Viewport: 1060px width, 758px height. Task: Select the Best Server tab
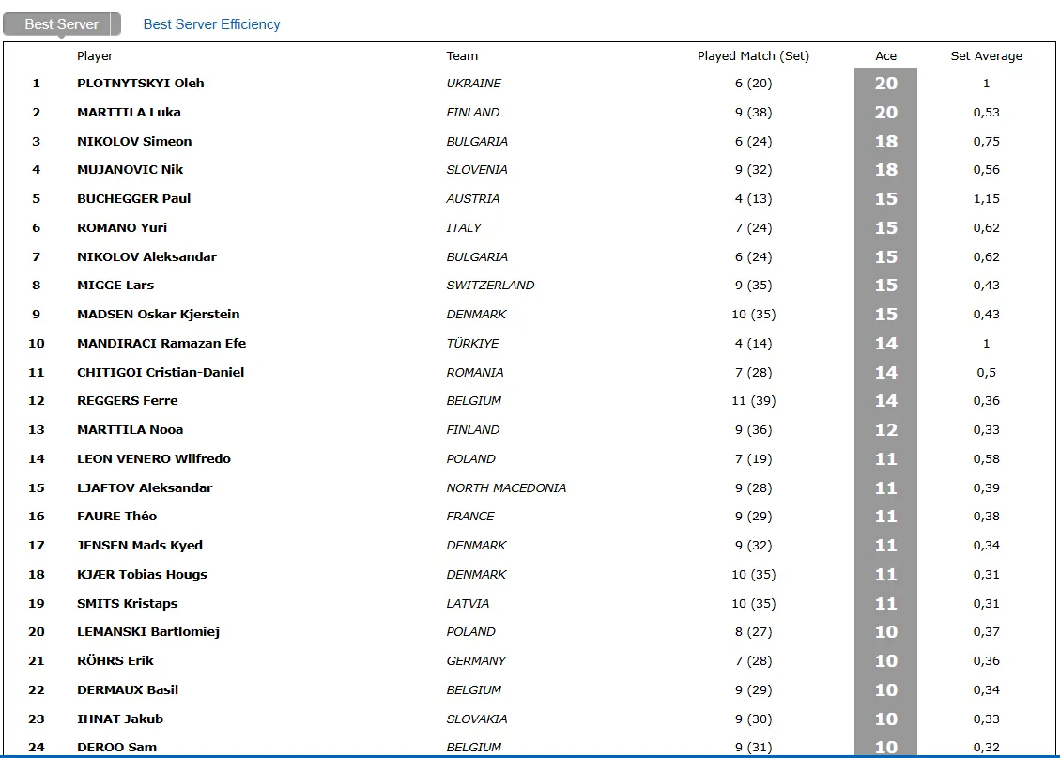coord(62,24)
